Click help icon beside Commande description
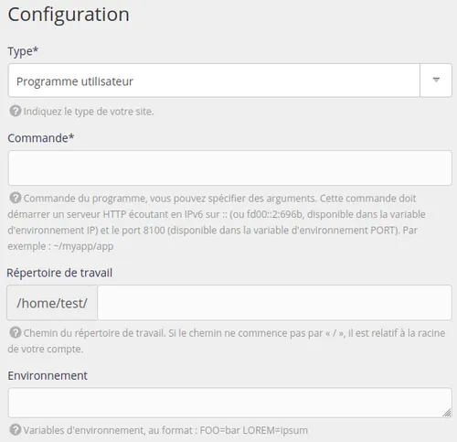This screenshot has width=457, height=442. point(16,198)
